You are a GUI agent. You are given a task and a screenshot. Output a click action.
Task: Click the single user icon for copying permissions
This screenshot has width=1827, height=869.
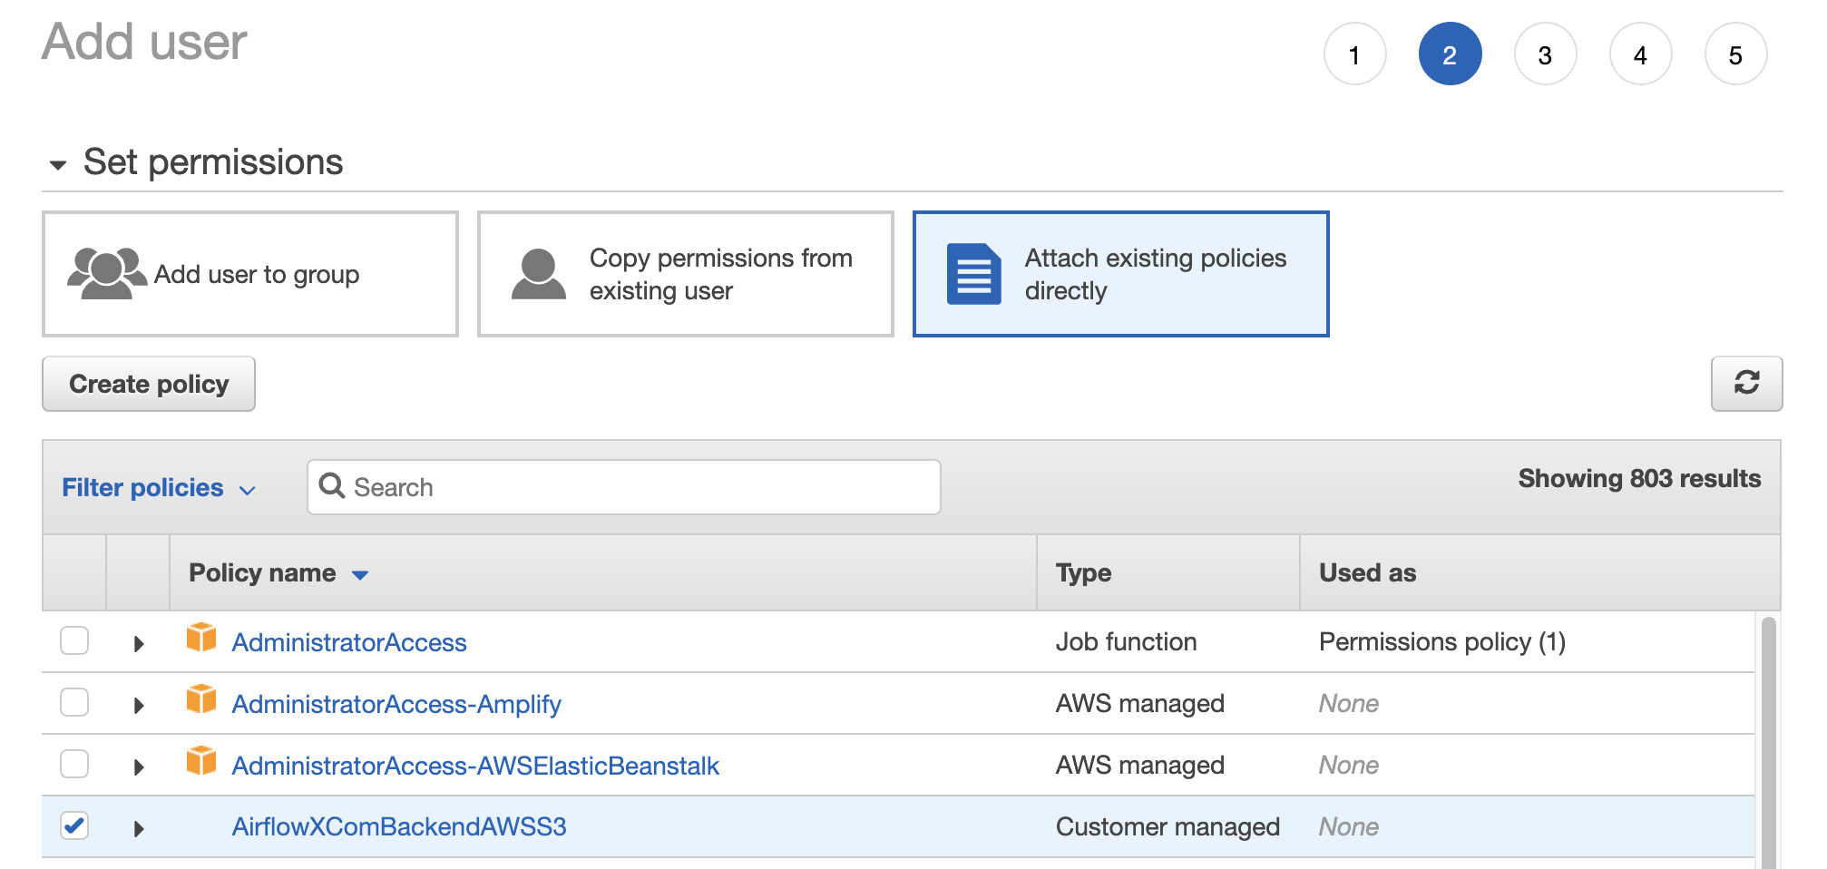[538, 274]
